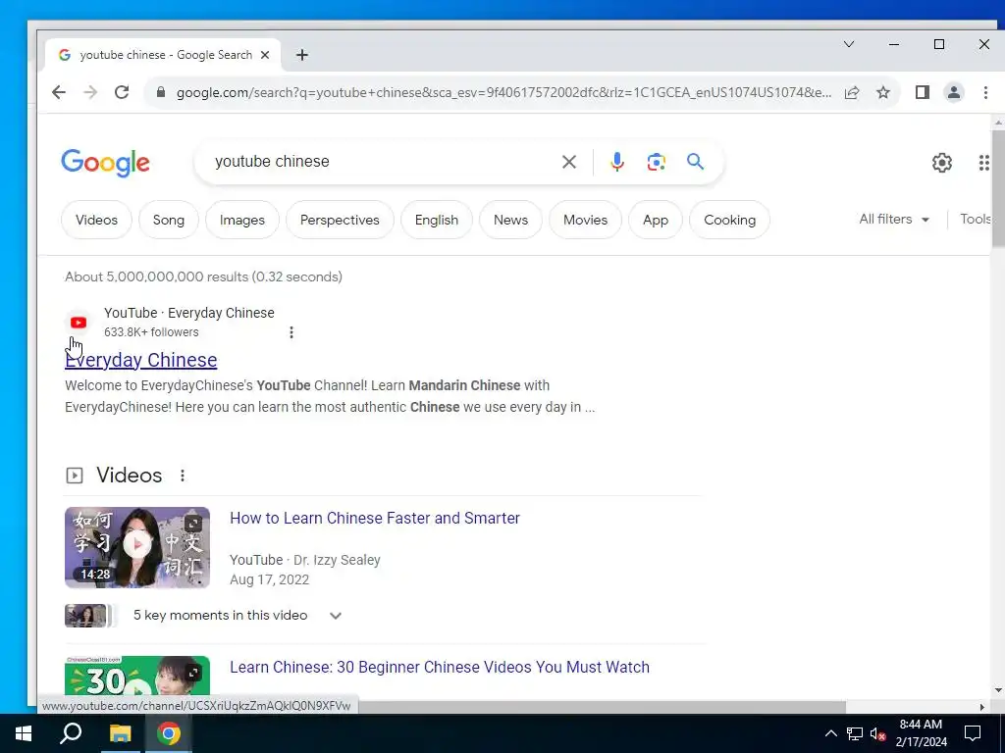Click the padlock site info icon
Screen dimensions: 1005x753
[161, 92]
